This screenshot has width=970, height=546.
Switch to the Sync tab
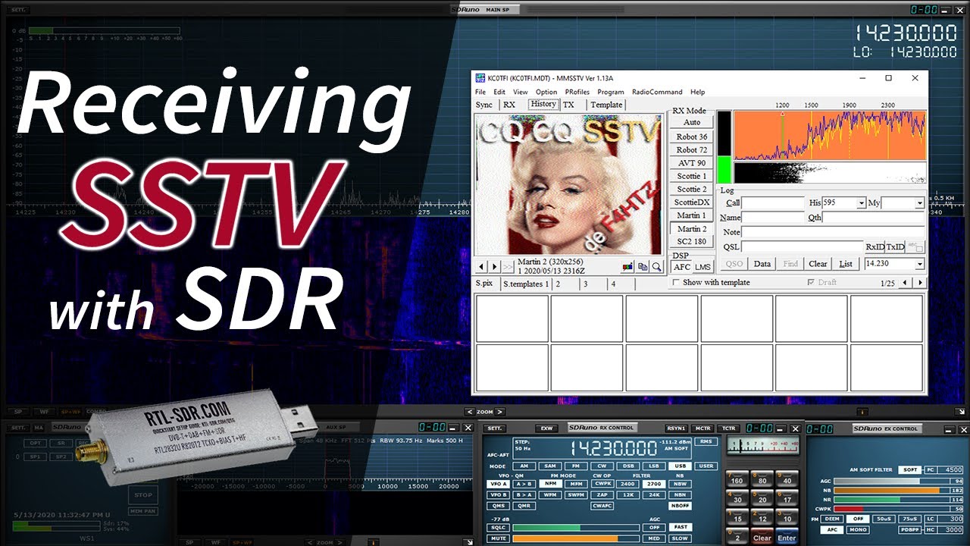click(x=484, y=105)
